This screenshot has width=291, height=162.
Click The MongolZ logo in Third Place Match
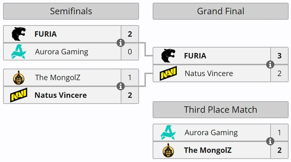click(x=168, y=150)
